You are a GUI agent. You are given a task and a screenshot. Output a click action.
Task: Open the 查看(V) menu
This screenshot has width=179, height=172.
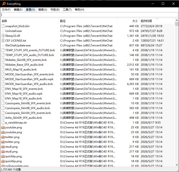click(x=30, y=10)
